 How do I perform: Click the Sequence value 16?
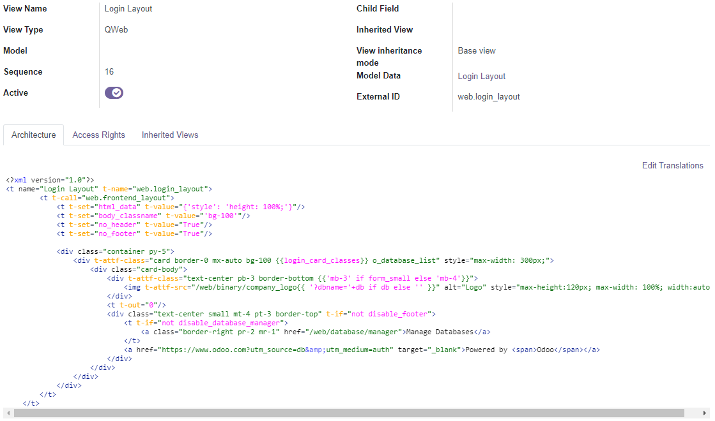pos(109,71)
